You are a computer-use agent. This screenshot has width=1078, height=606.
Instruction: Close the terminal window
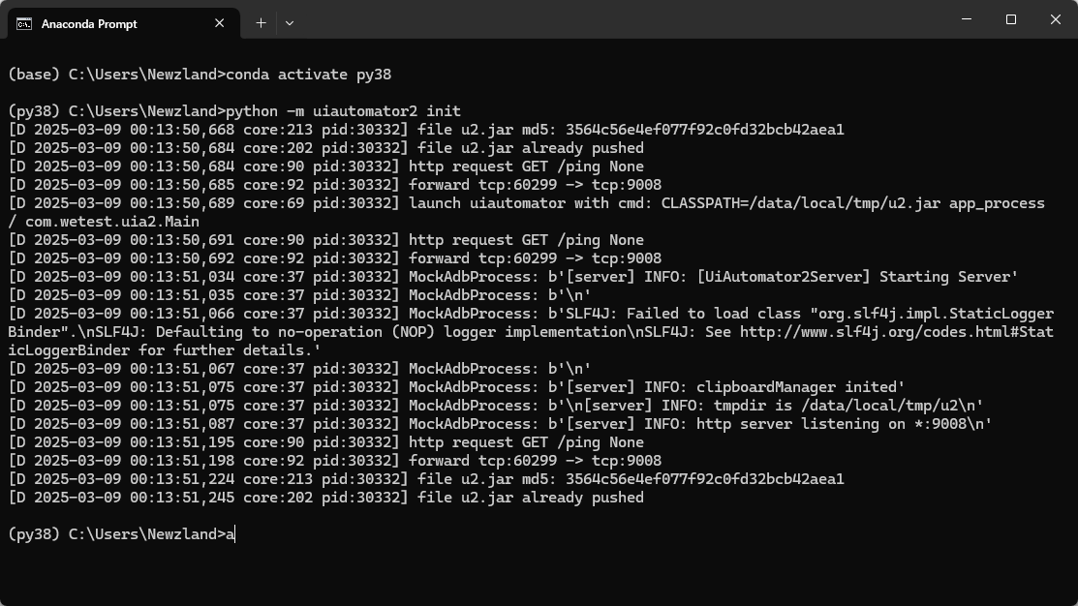click(1056, 19)
